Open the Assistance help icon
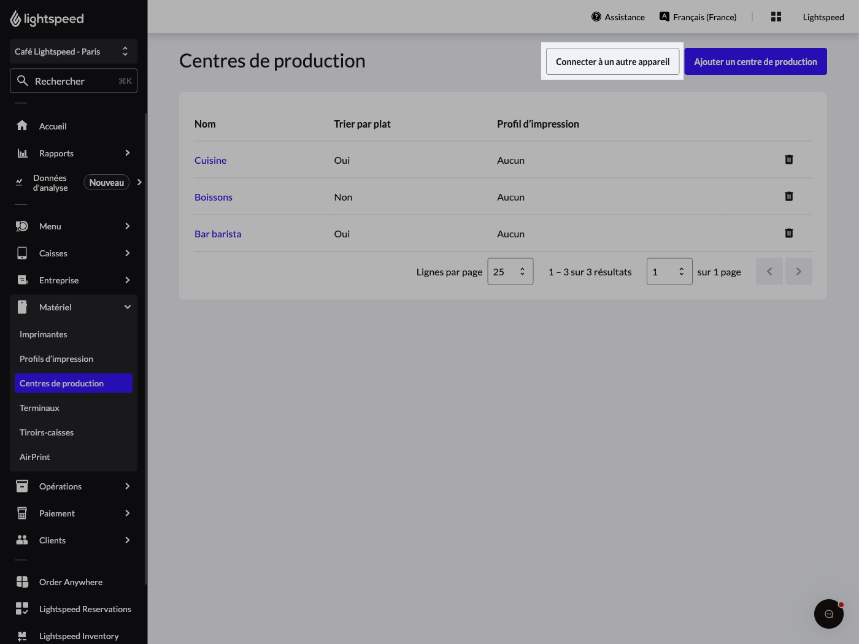The image size is (859, 644). tap(596, 17)
